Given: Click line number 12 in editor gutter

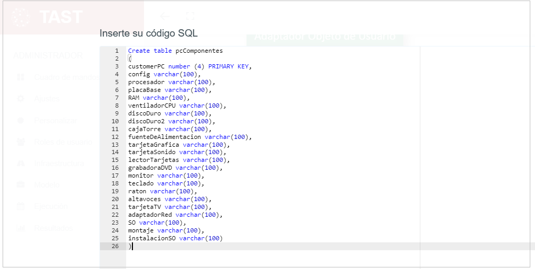Looking at the screenshot, I should [116, 137].
